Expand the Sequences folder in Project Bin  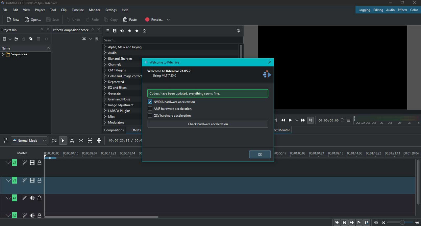[x=3, y=54]
